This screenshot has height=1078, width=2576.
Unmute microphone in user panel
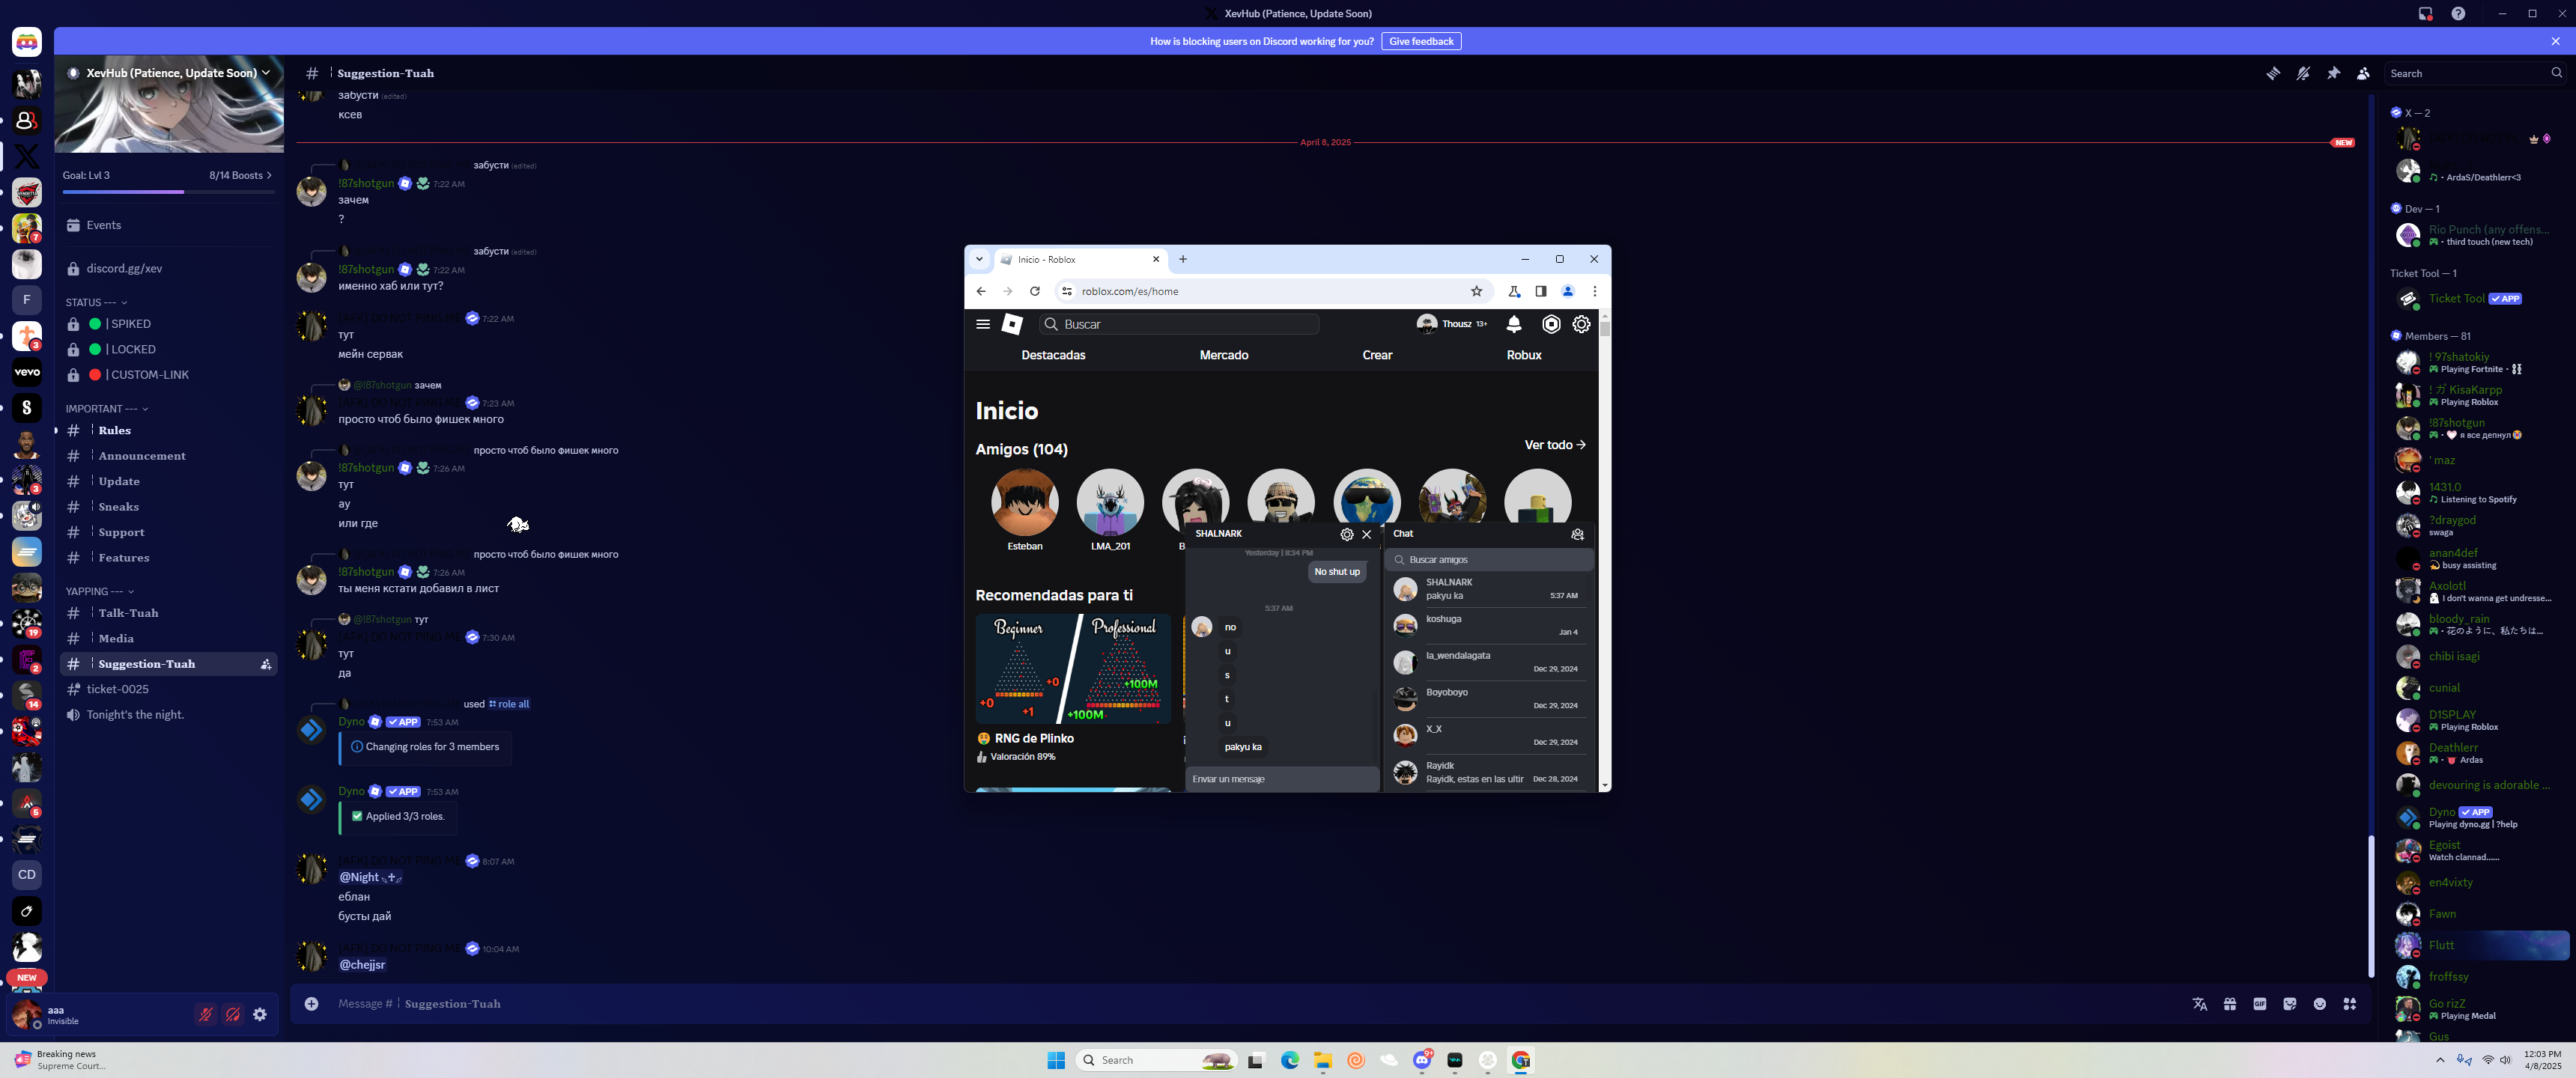point(206,1014)
